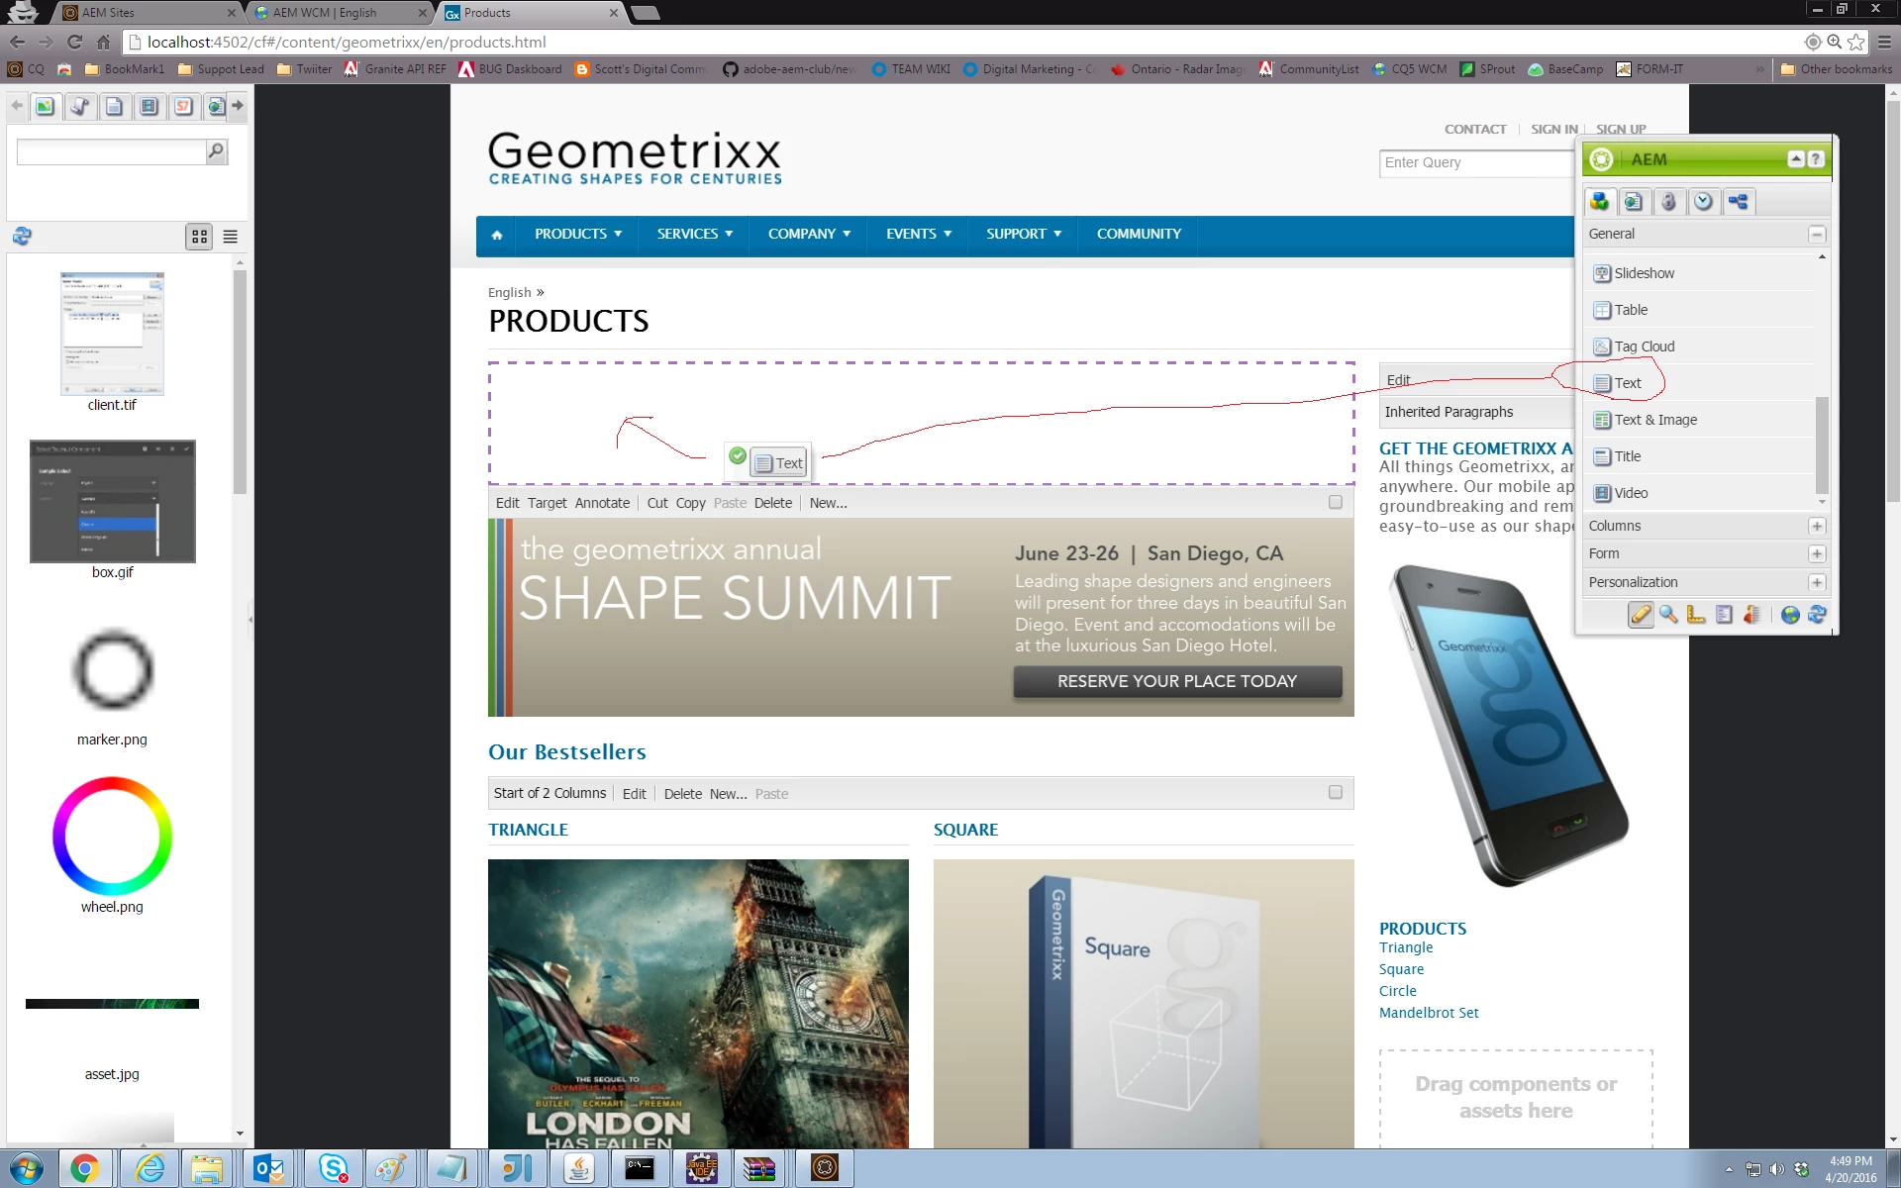The width and height of the screenshot is (1901, 1188).
Task: Click the sidekick Design mode ruler icon
Action: 1696,615
